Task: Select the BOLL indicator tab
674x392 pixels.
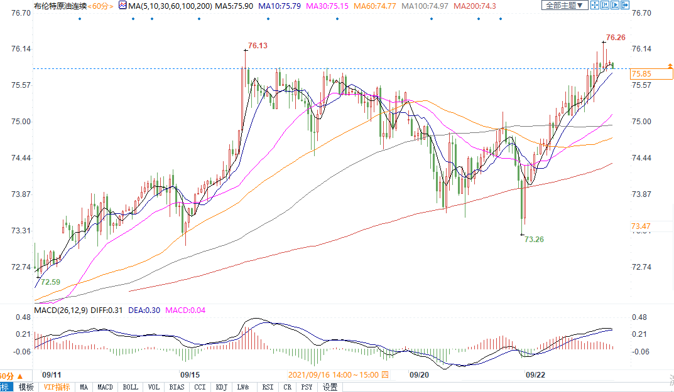Action: (x=130, y=387)
